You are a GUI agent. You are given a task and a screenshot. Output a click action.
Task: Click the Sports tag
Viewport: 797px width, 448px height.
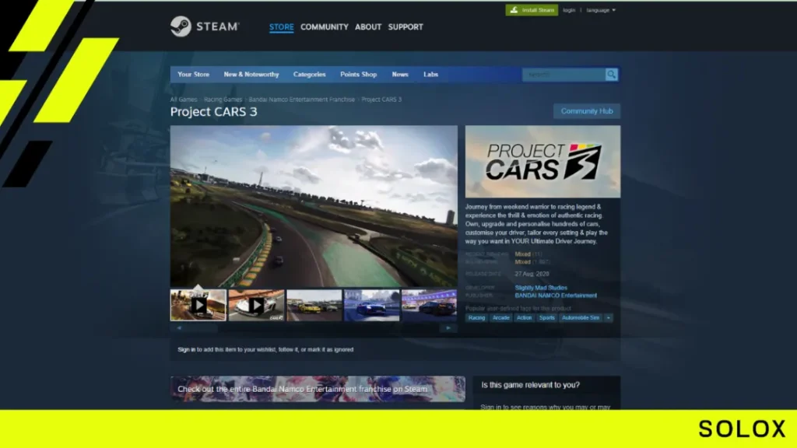547,317
